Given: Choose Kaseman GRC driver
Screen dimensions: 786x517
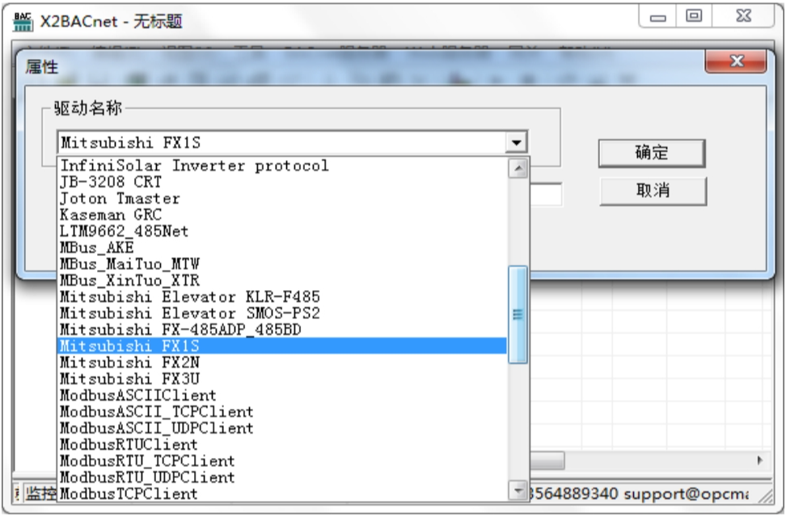Looking at the screenshot, I should pos(282,215).
